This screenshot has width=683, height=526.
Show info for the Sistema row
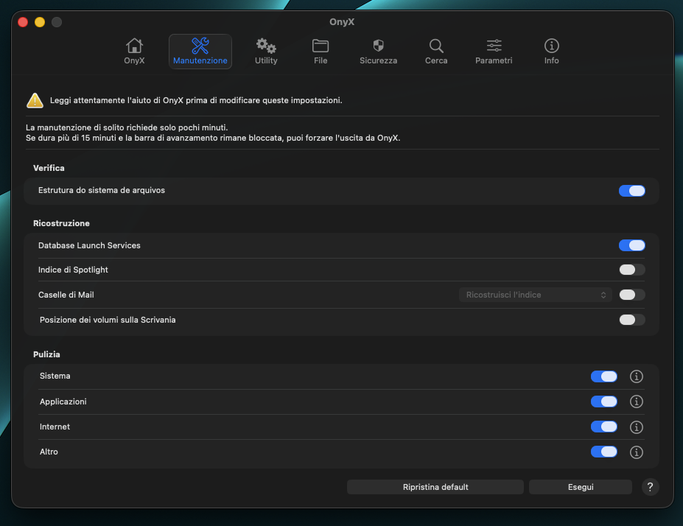pos(637,376)
